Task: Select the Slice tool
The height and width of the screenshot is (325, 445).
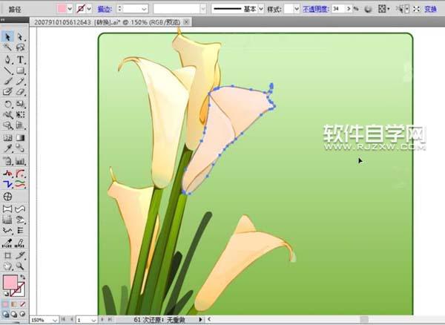Action: (x=20, y=255)
